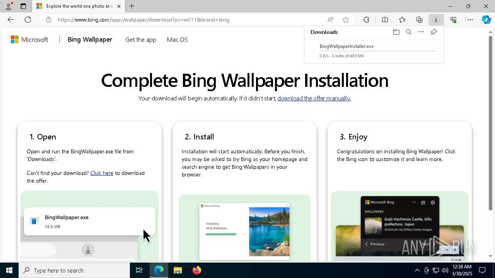Open the Windows Start menu
The image size is (495, 278).
point(9,270)
